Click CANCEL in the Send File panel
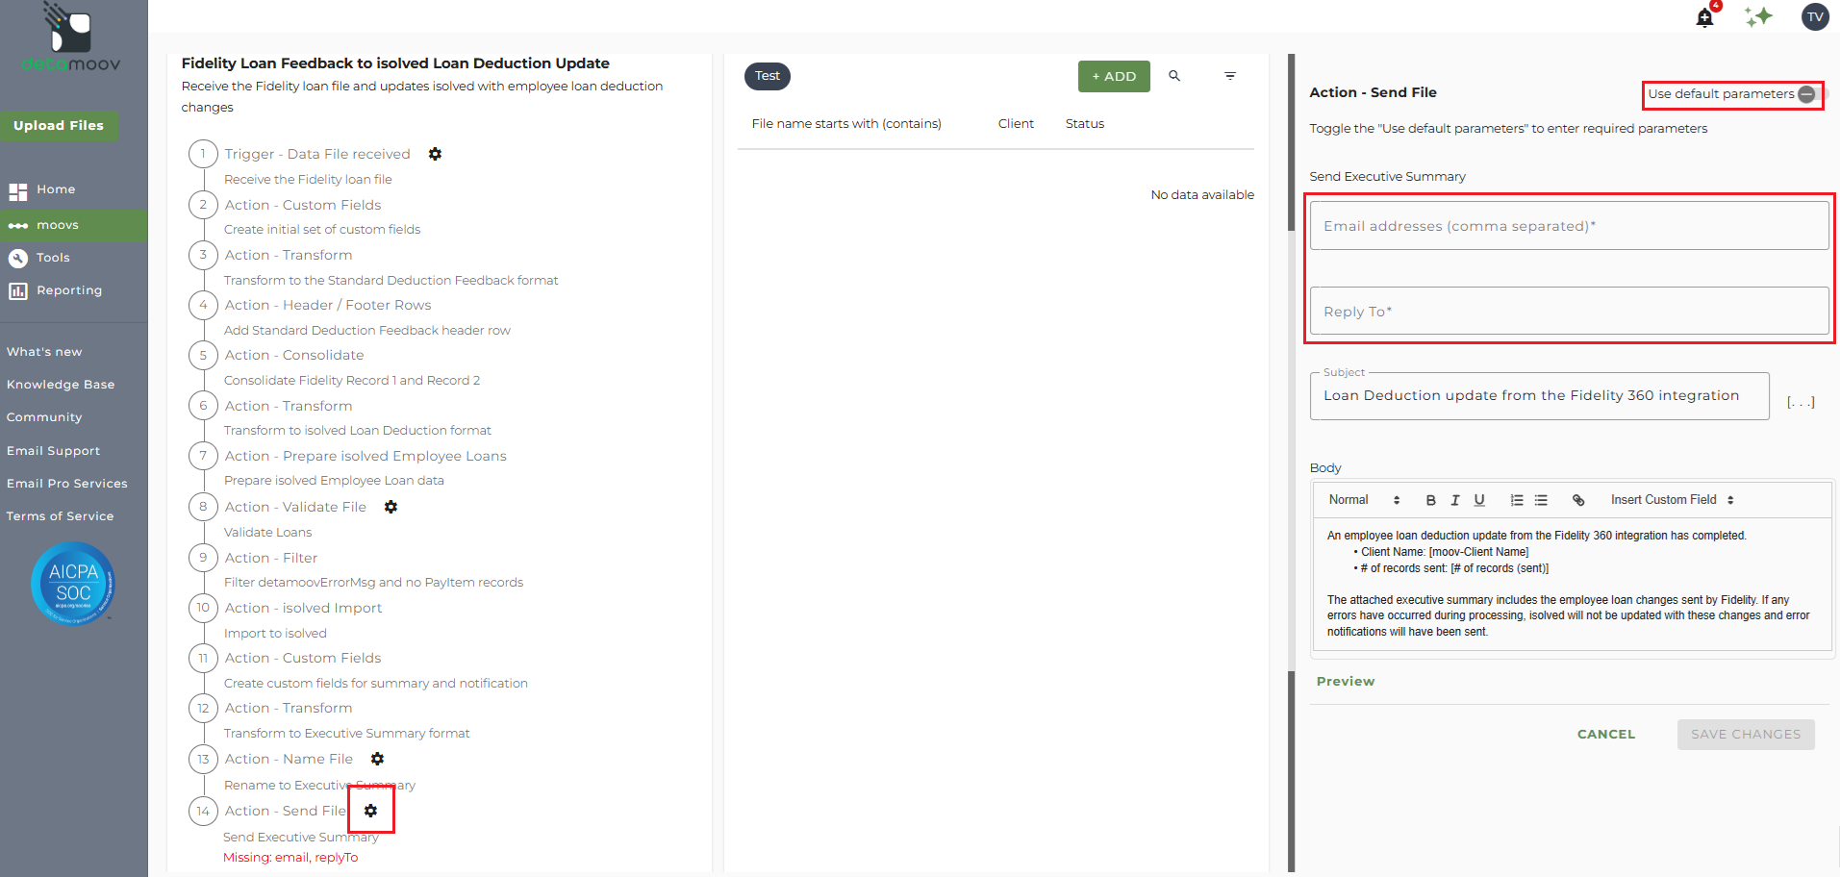 point(1606,735)
